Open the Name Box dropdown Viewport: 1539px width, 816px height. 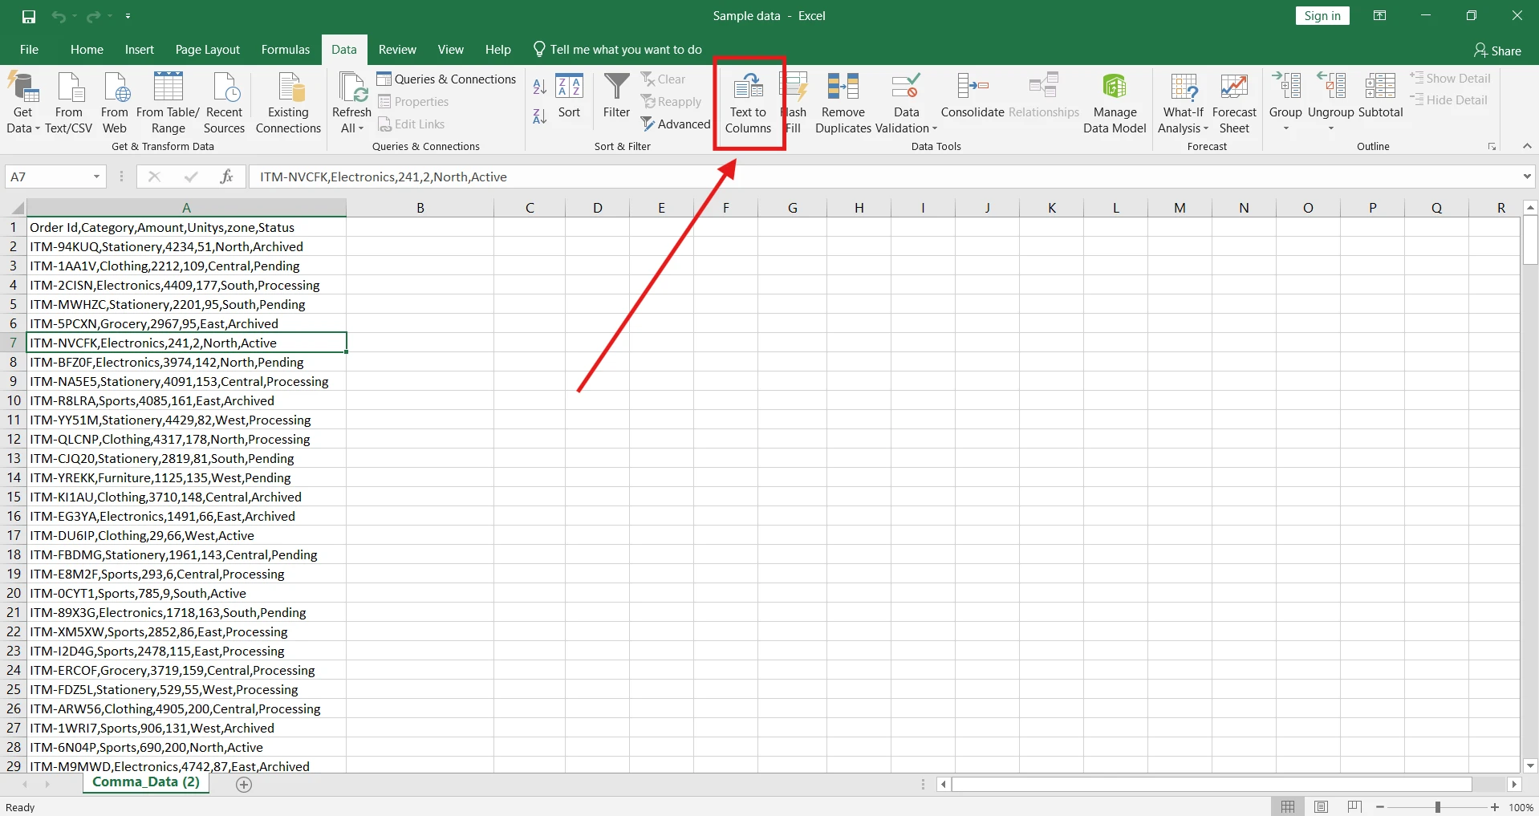95,176
